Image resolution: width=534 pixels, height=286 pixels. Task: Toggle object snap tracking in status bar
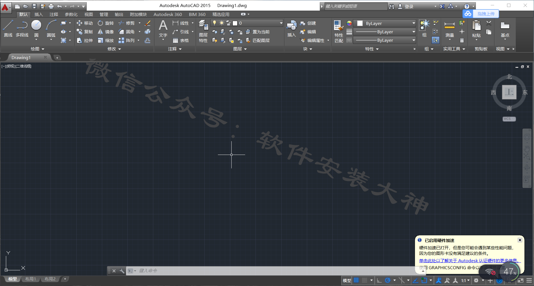(x=416, y=280)
